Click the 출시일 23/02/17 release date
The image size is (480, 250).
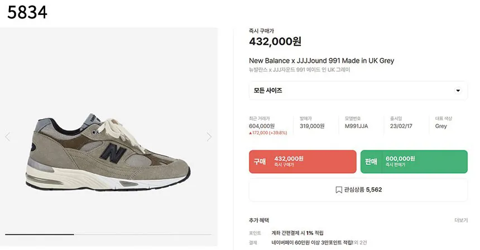coord(402,126)
